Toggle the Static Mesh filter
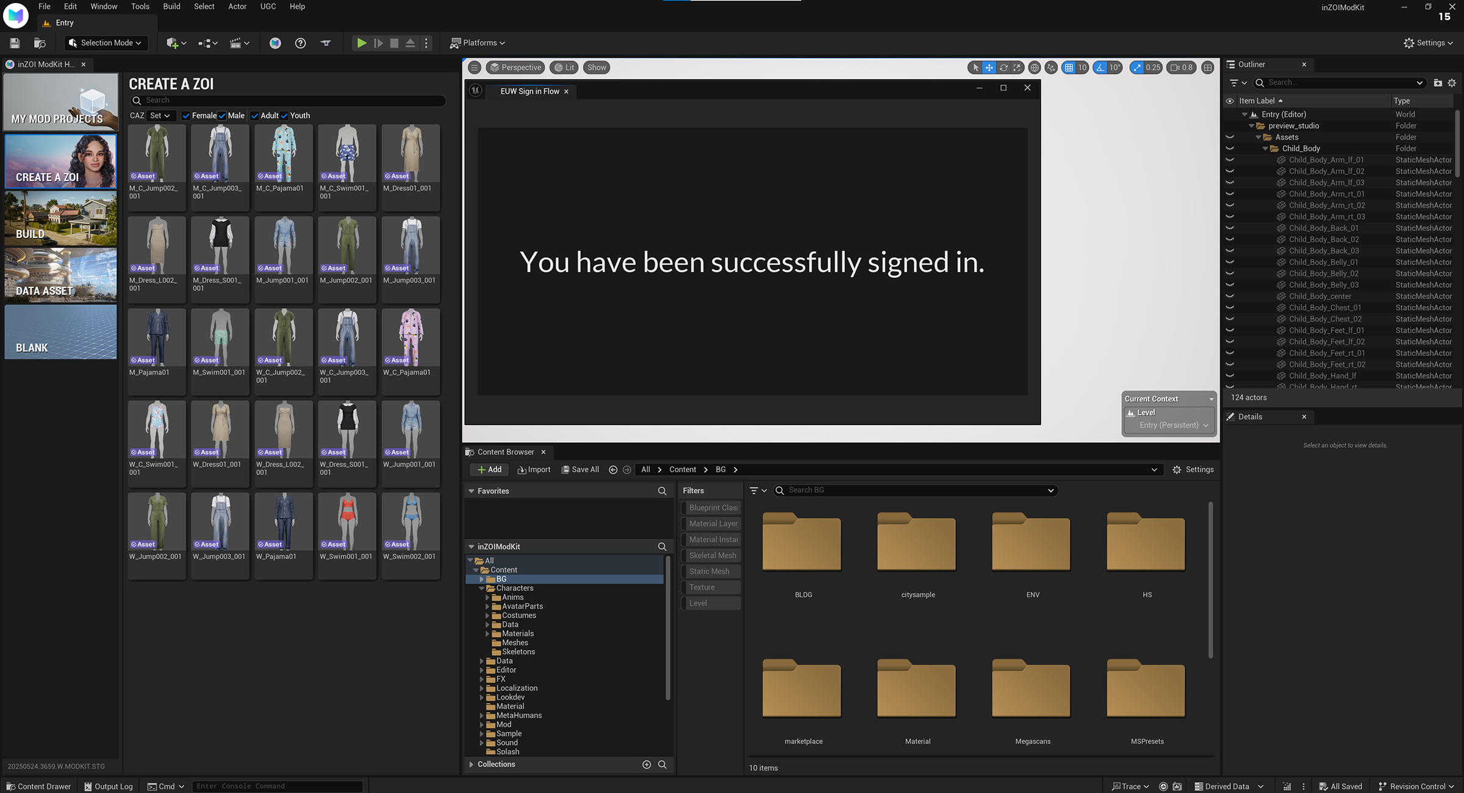 click(x=711, y=572)
